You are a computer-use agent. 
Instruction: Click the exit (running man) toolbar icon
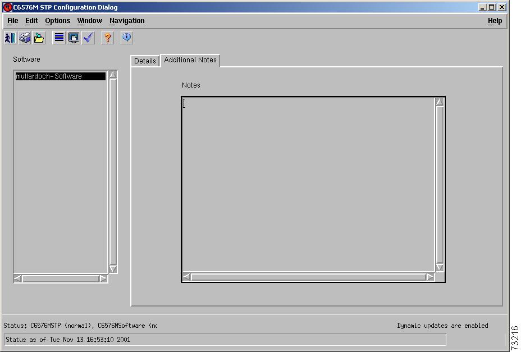tap(11, 38)
